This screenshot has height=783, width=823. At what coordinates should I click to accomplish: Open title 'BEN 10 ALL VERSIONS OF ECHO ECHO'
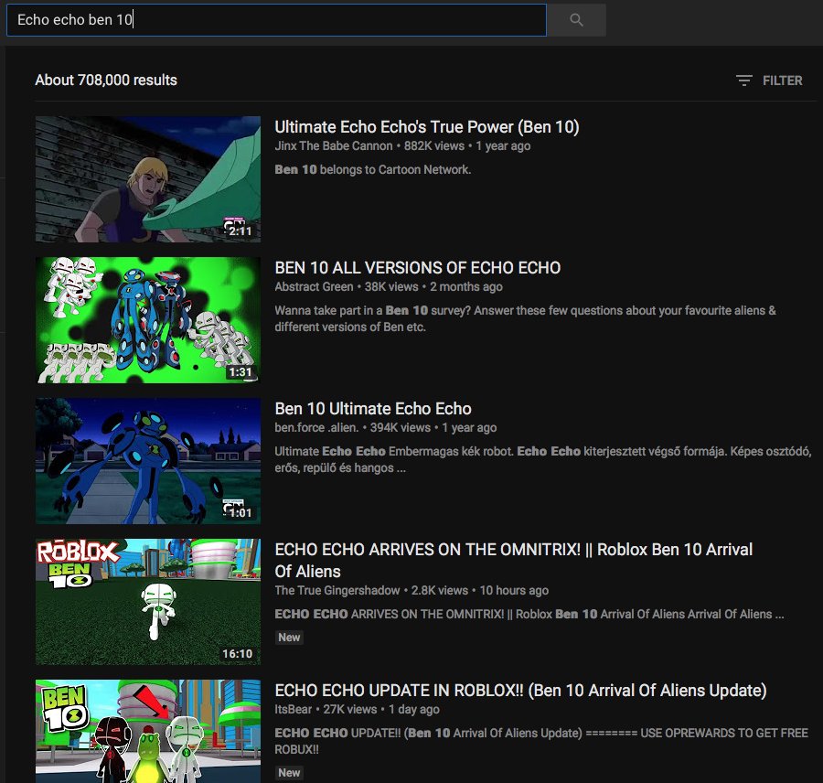[418, 268]
